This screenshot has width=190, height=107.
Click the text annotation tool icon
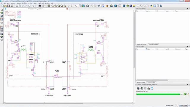coord(80,6)
